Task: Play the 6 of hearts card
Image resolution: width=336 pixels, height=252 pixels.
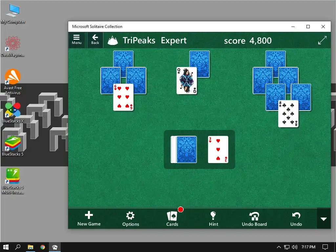Action: tap(123, 97)
